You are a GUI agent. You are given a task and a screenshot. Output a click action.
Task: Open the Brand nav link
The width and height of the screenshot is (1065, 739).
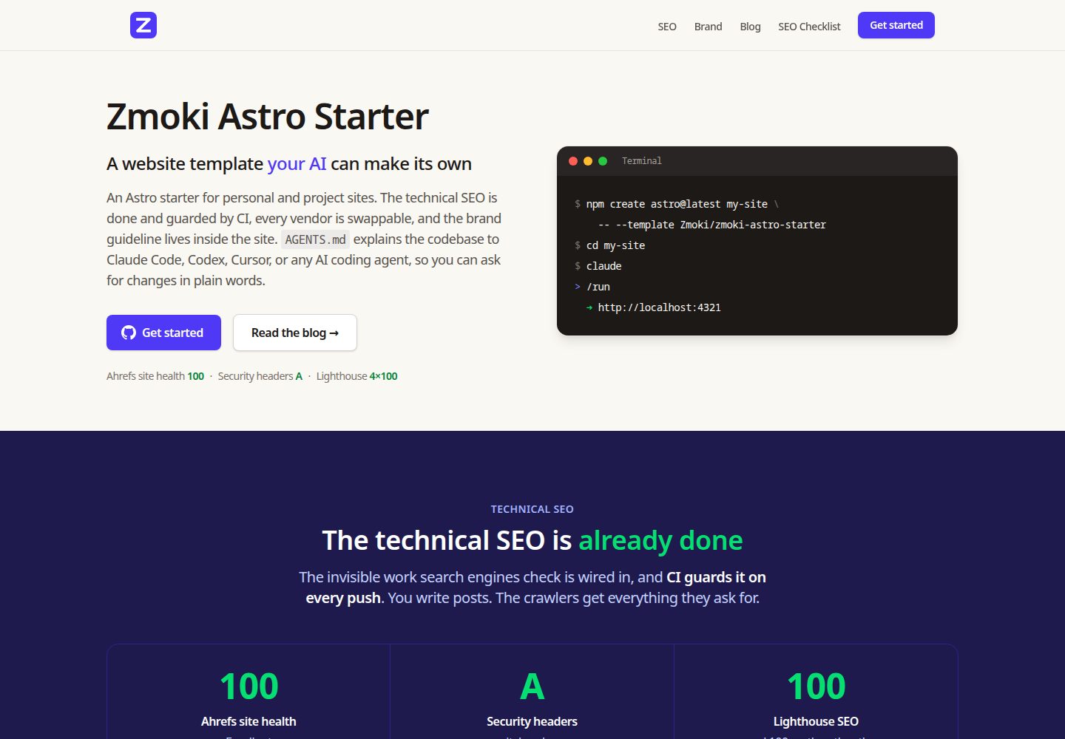coord(708,27)
